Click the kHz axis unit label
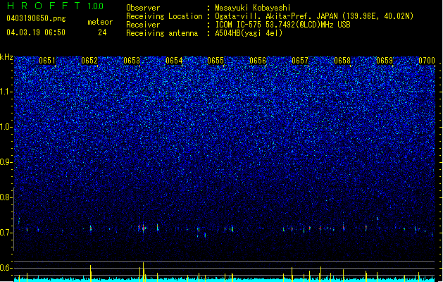 tap(6, 57)
